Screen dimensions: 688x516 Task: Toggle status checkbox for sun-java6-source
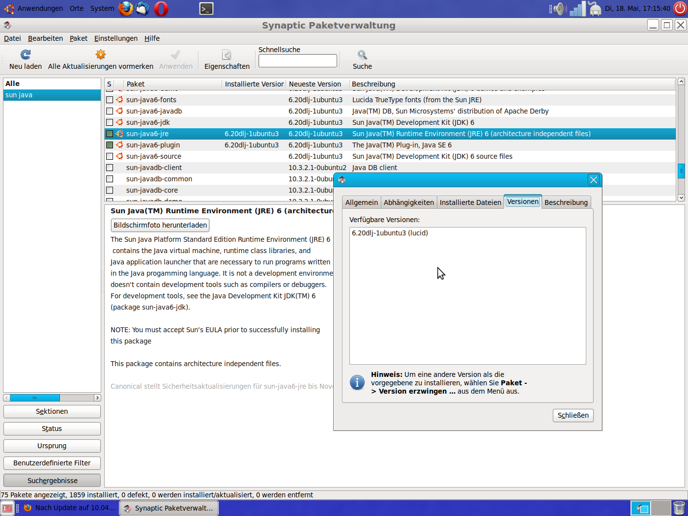(110, 156)
